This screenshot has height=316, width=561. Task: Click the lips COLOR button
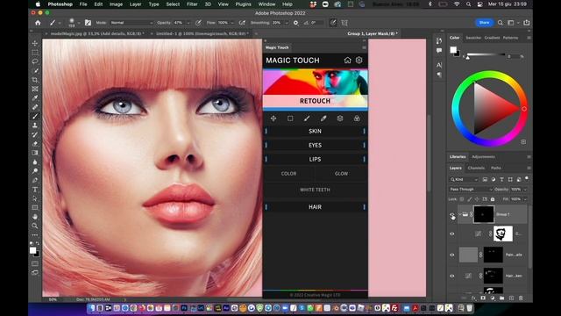[288, 174]
